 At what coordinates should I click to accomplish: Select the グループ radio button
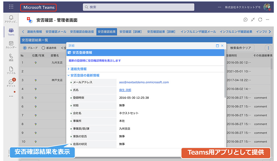(25, 48)
